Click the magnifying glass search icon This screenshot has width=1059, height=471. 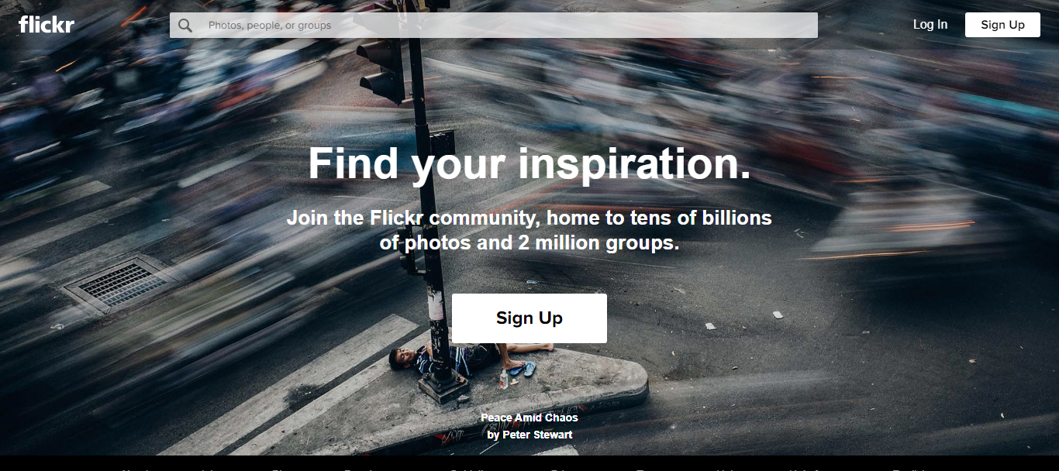(185, 26)
